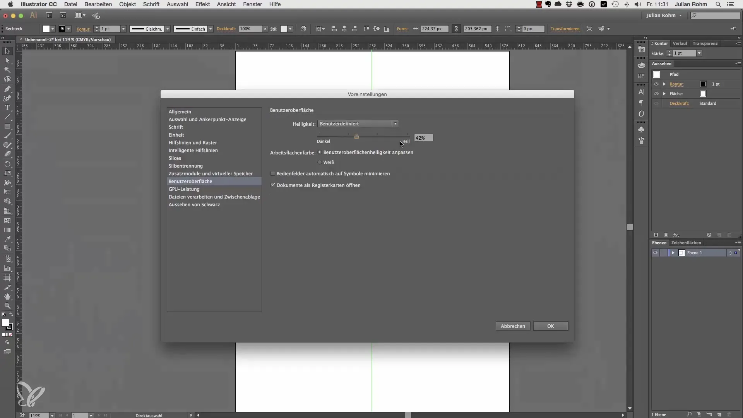
Task: Click the Transformieren link
Action: click(x=565, y=29)
